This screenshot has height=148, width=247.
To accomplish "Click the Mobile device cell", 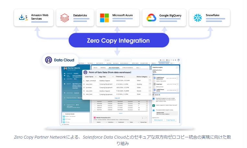I will coord(139,91).
